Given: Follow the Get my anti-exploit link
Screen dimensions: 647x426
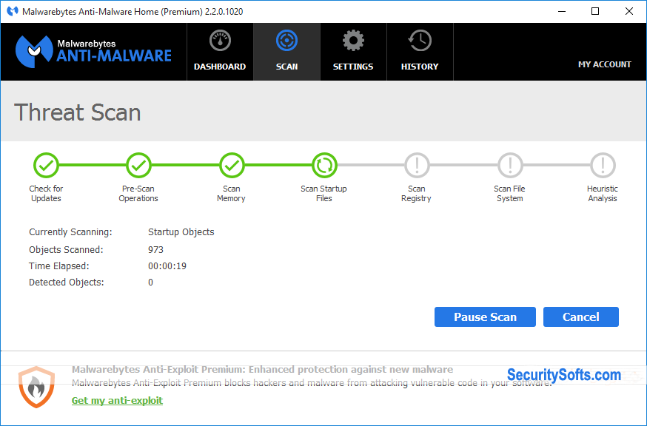Looking at the screenshot, I should [117, 400].
